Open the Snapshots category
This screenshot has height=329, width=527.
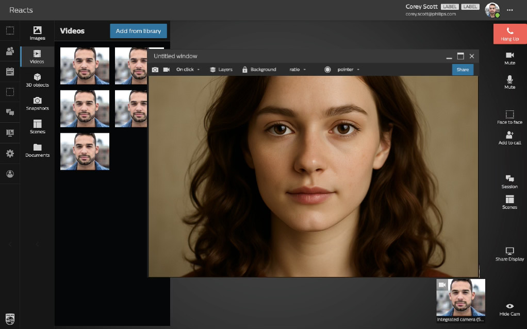[37, 103]
